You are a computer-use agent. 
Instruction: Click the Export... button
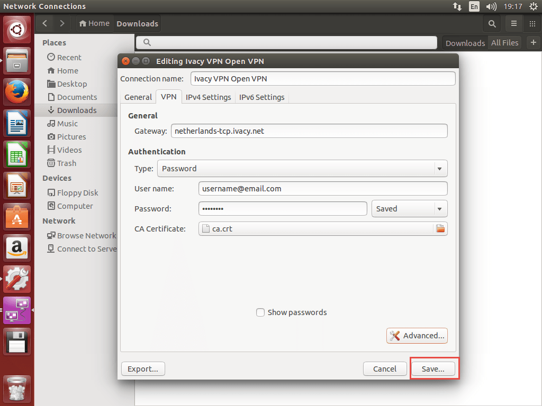143,368
